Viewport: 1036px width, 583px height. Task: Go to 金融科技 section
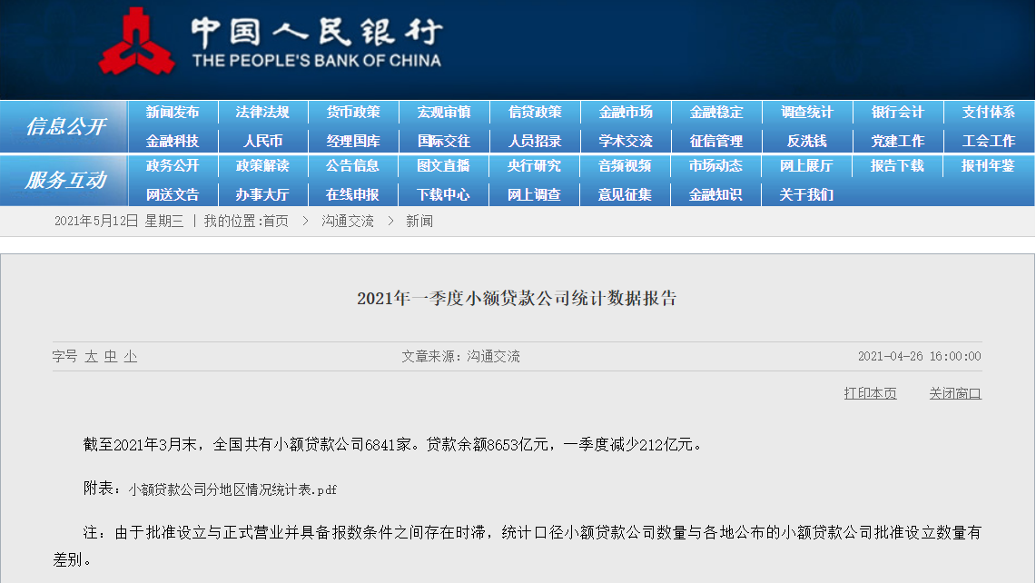pos(173,141)
